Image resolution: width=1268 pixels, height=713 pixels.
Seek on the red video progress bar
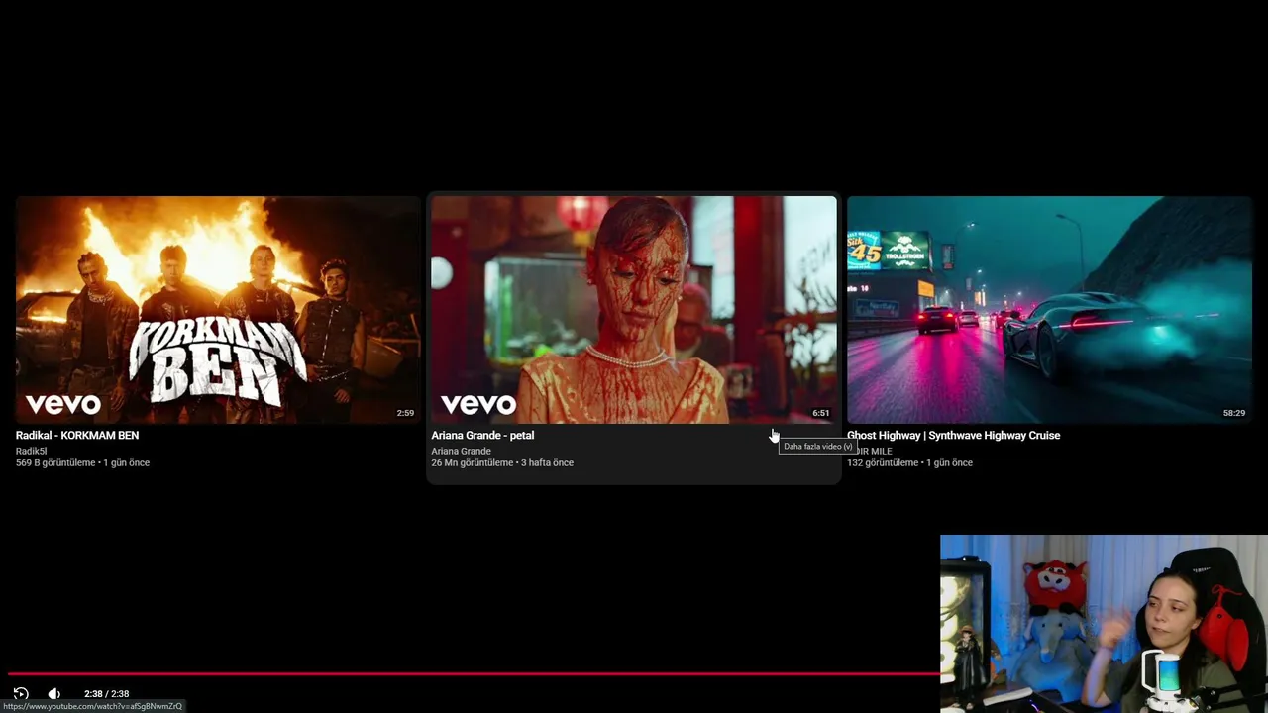point(474,673)
